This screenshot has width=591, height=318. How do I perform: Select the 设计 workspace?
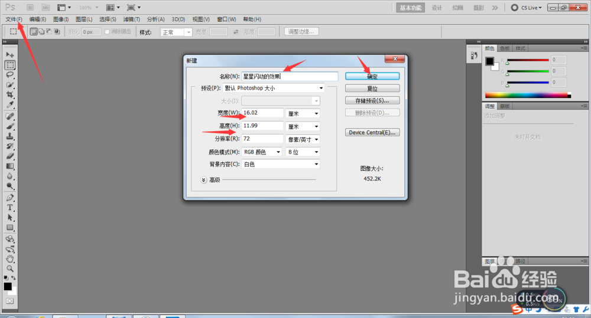point(437,8)
